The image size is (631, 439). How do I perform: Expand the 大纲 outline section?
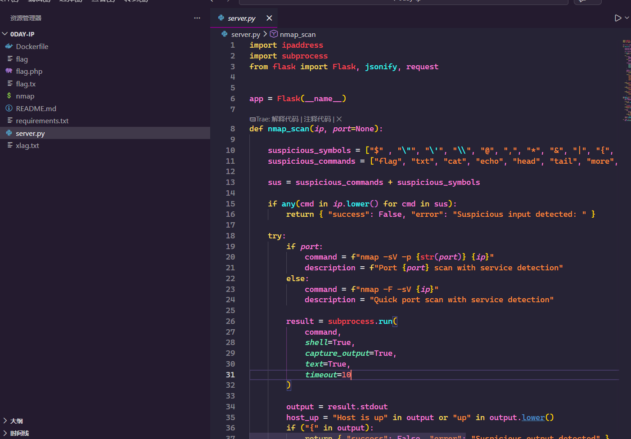point(17,421)
